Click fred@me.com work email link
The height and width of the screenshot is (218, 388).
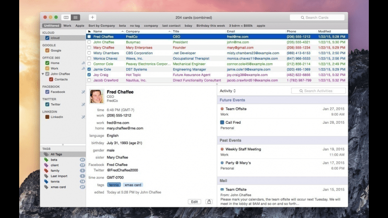point(118,123)
